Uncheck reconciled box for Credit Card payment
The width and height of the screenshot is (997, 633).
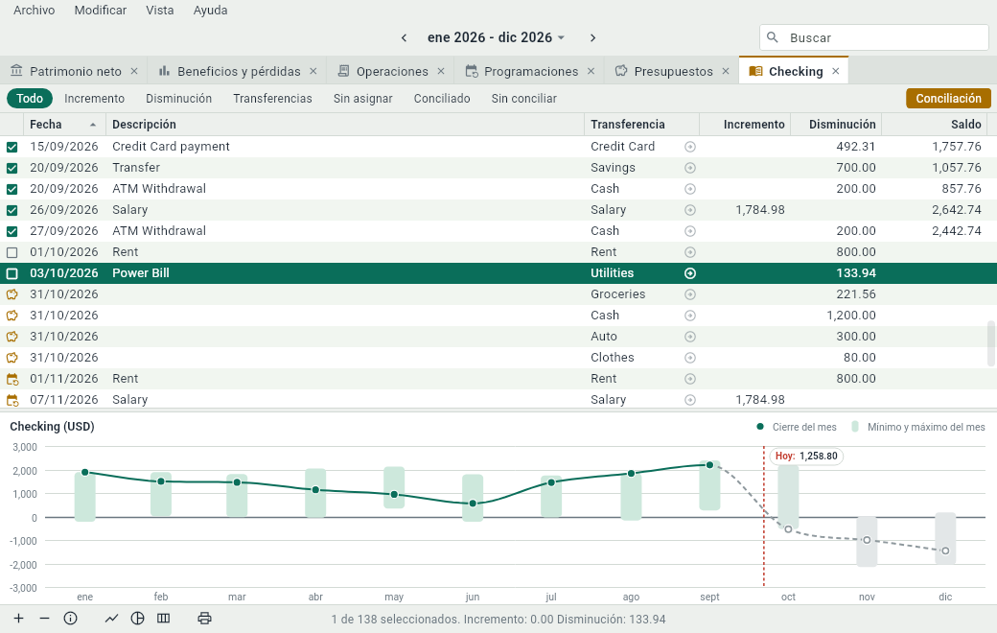pyautogui.click(x=12, y=147)
